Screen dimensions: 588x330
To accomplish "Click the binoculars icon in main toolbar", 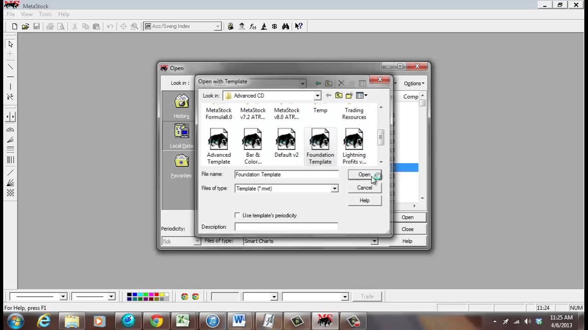I will (286, 27).
